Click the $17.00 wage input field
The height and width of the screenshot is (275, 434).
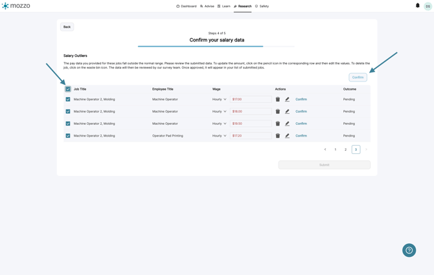click(x=250, y=100)
